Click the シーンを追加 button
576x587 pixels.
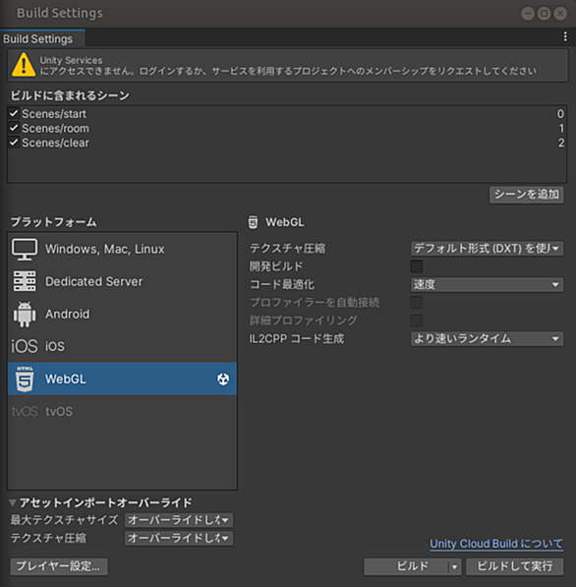pos(527,195)
